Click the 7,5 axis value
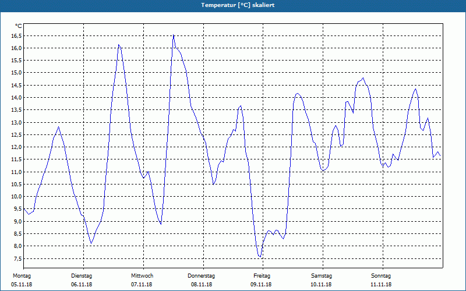This screenshot has width=466, height=291. click(17, 259)
